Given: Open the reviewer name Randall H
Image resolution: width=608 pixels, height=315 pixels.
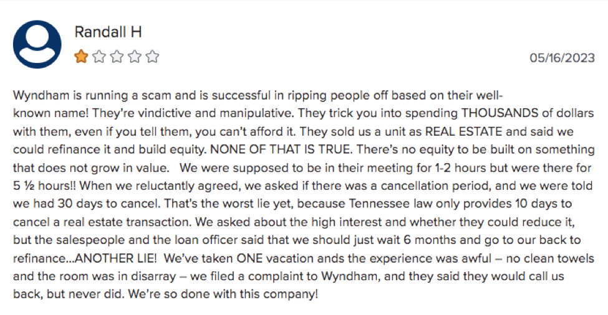Looking at the screenshot, I should [x=108, y=32].
